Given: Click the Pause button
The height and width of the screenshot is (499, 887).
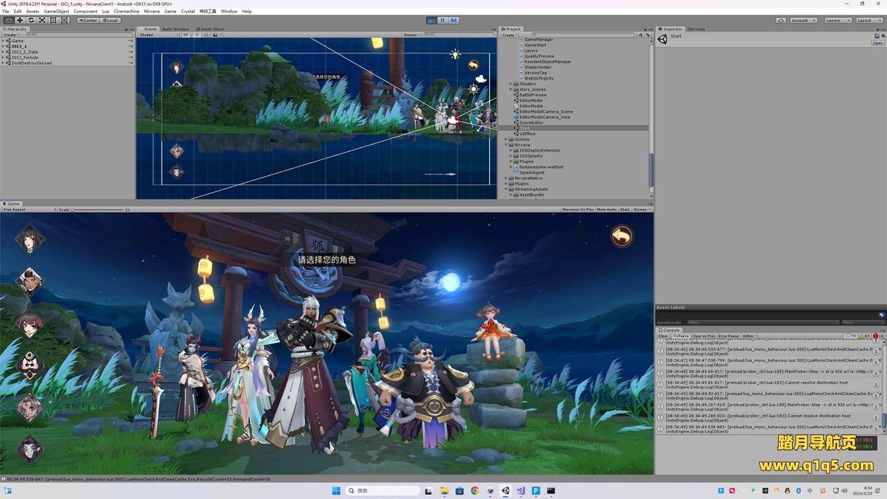Looking at the screenshot, I should pos(442,20).
